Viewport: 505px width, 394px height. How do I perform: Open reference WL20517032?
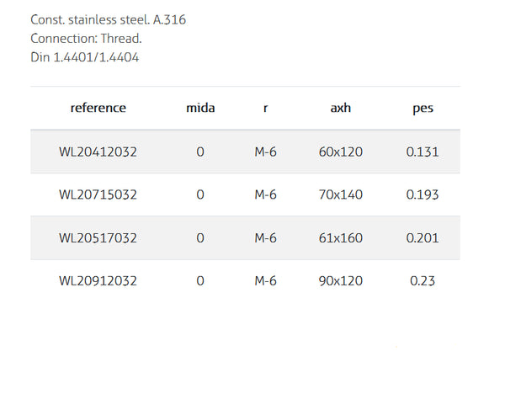click(x=98, y=238)
